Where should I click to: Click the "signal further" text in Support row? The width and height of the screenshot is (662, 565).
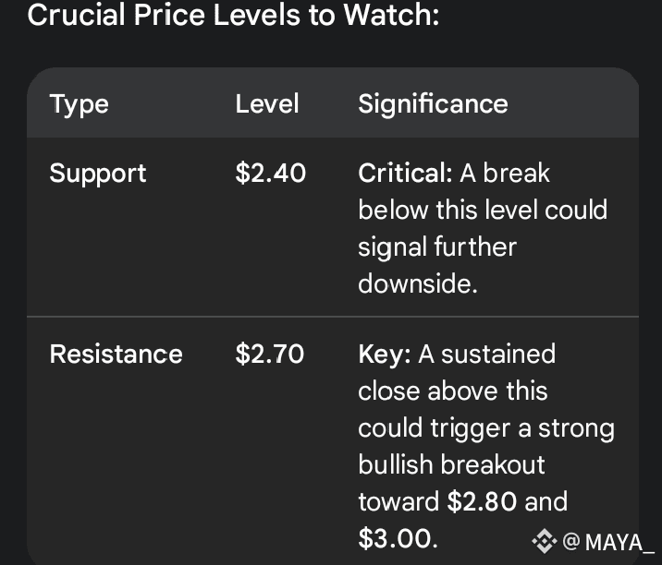(x=437, y=246)
